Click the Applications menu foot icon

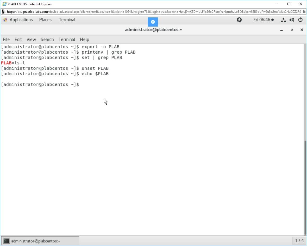coord(5,20)
